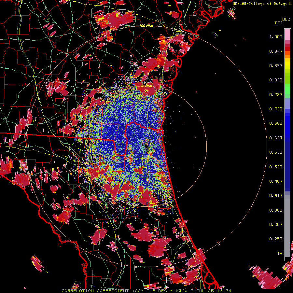Click the DCC label above the color scale

coord(286,20)
